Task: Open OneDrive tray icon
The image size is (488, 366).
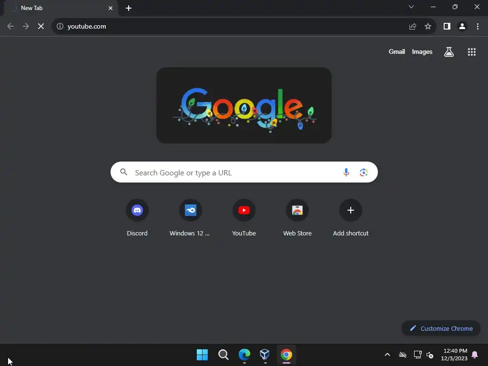Action: (403, 355)
